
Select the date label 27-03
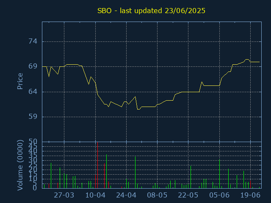point(64,195)
